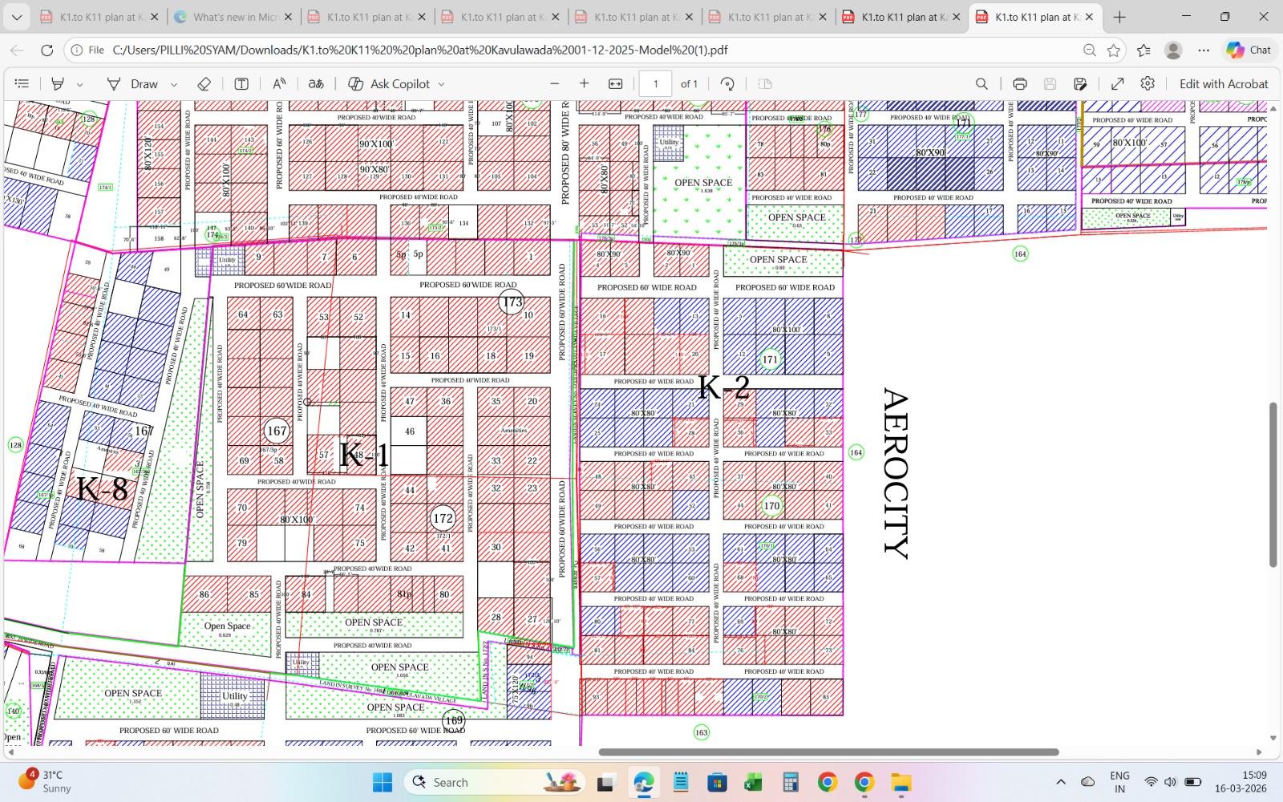
Task: Open Calculator from the taskbar
Action: [791, 782]
